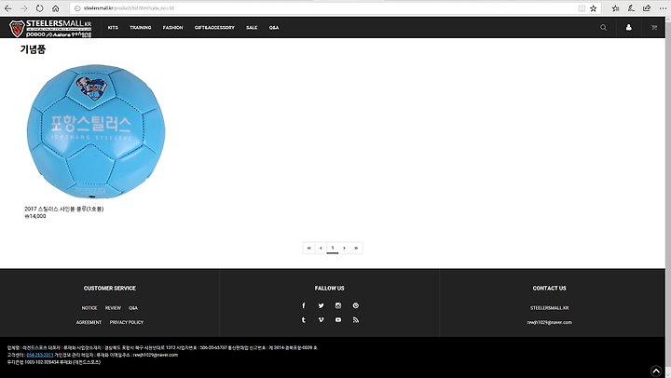Go to previous page in pagination

pyautogui.click(x=321, y=248)
